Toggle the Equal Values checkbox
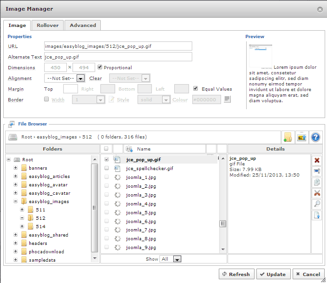327x283 pixels. [x=196, y=89]
